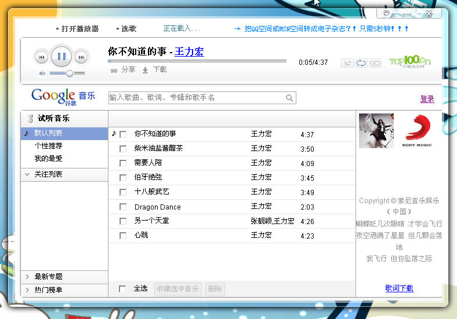
Task: Close the music player window
Action: (429, 13)
